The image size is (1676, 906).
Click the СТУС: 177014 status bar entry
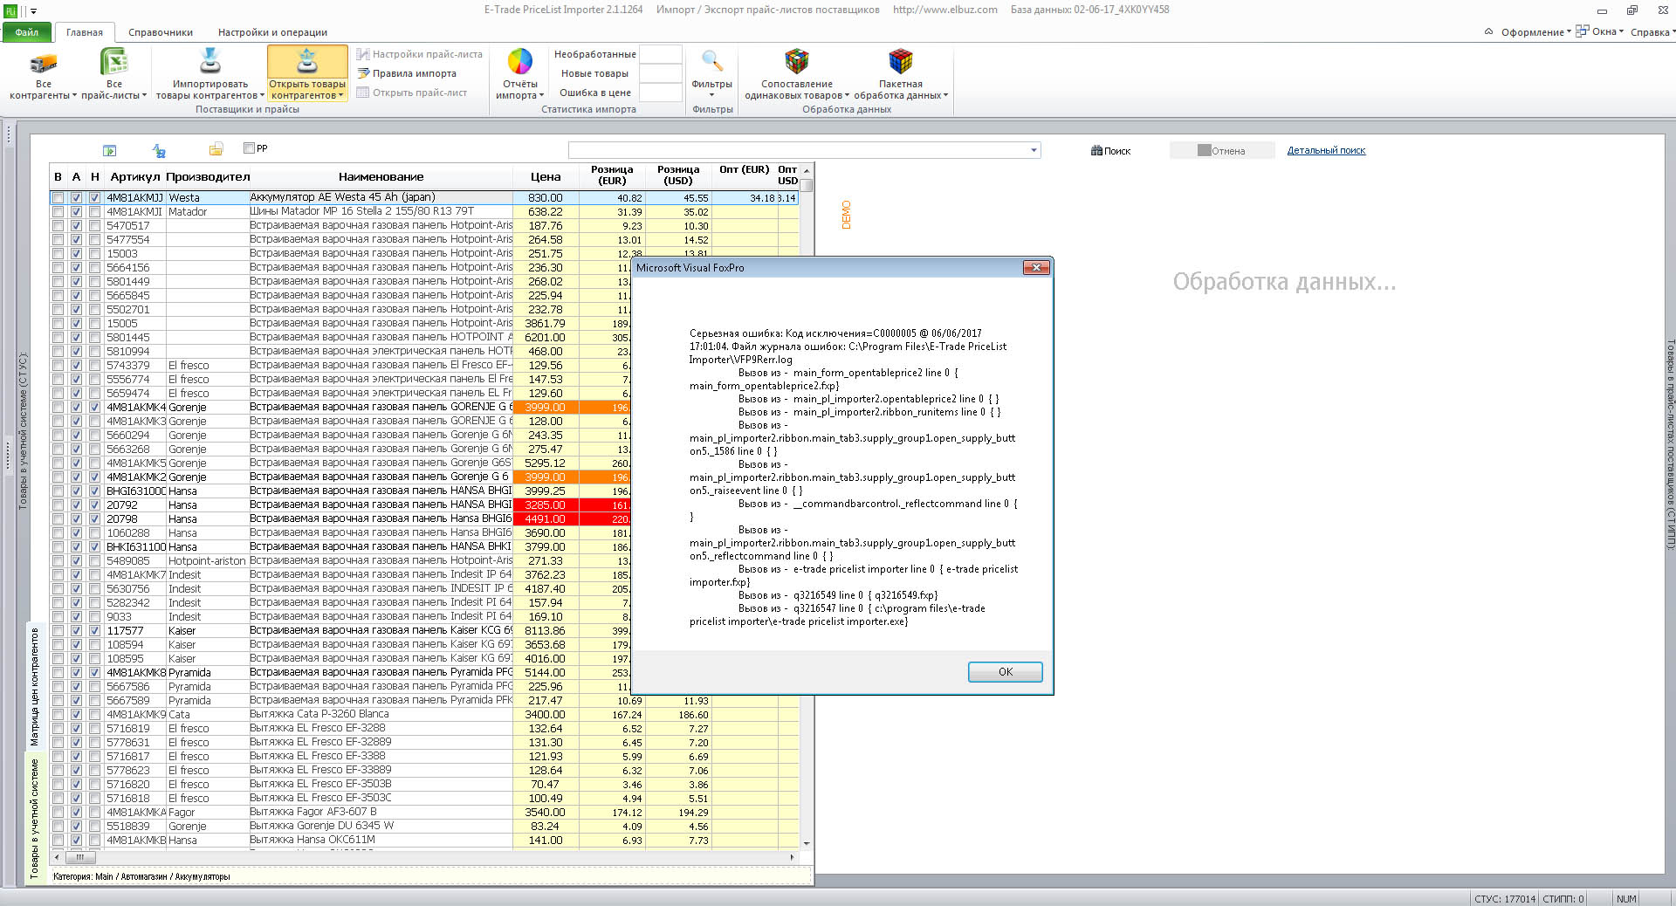click(1504, 899)
